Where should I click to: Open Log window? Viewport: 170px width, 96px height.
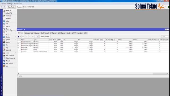tap(7, 47)
